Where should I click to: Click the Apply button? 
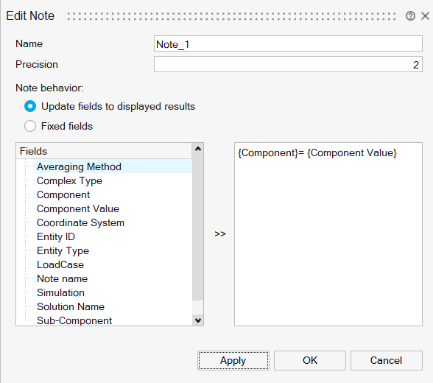tap(233, 360)
